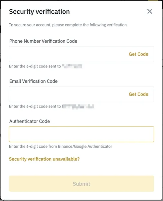Viewport: 163px width, 201px height.
Task: Click the blurred email address text
Action: point(78,107)
